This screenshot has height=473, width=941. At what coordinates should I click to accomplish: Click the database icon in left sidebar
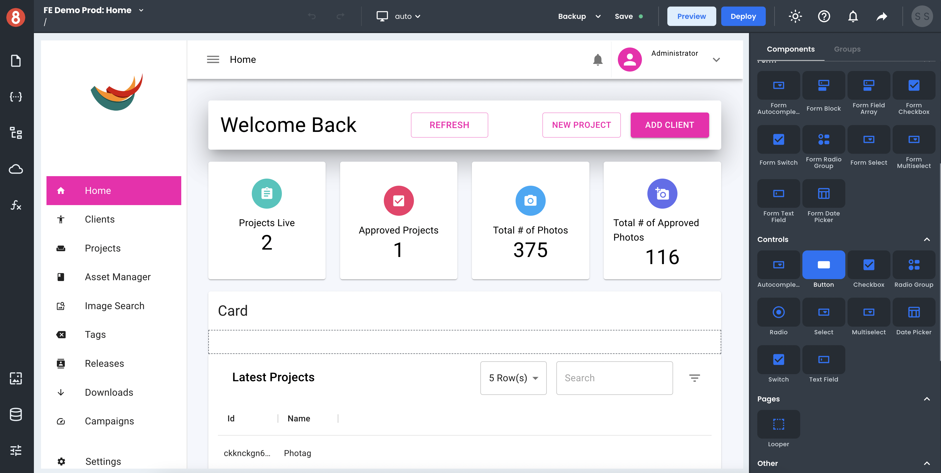(16, 414)
